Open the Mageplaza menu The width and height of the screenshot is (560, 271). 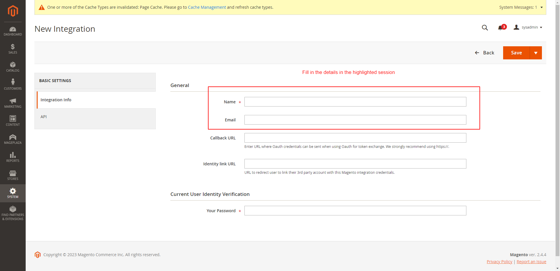coord(13,139)
